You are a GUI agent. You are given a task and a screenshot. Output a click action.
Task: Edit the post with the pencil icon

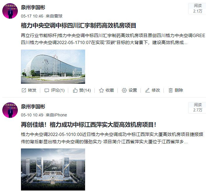(x=147, y=90)
